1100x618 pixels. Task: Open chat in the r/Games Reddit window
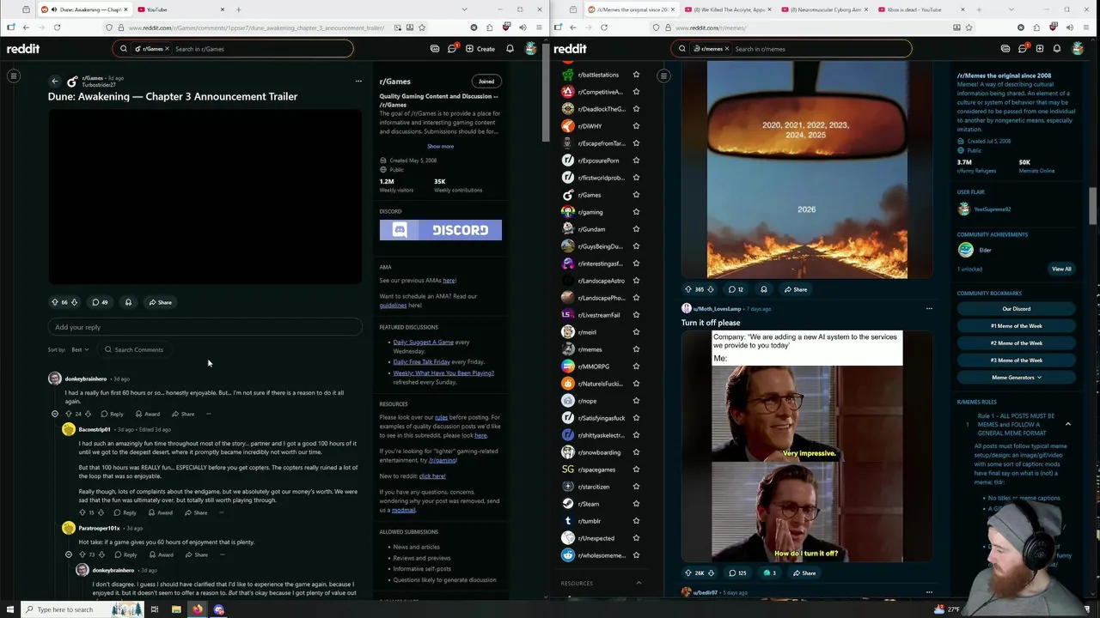[x=452, y=49]
